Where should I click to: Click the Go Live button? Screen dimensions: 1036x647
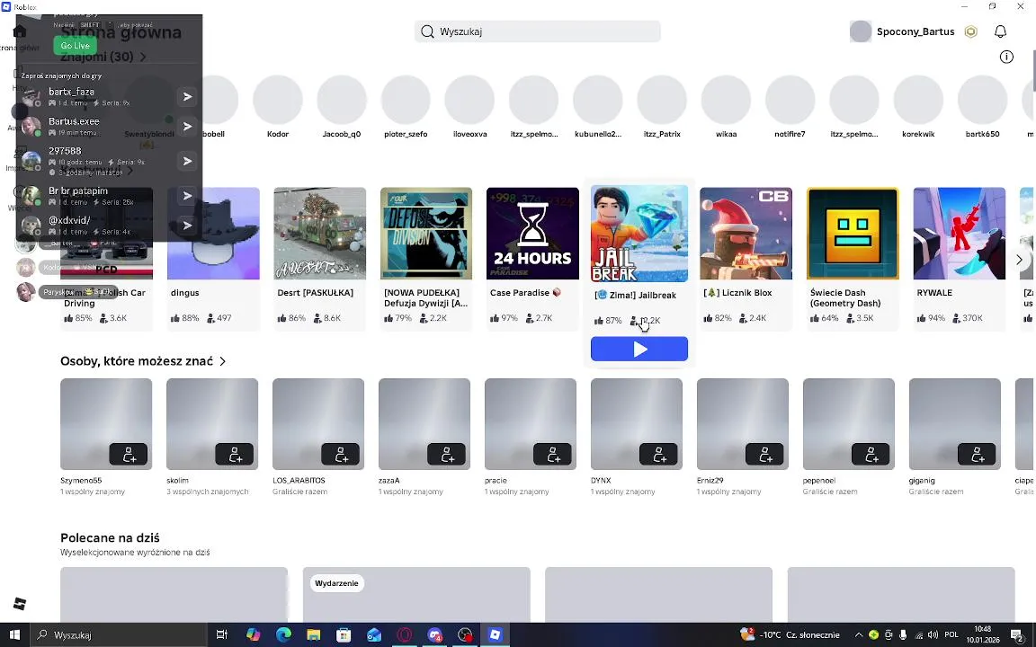tap(76, 46)
